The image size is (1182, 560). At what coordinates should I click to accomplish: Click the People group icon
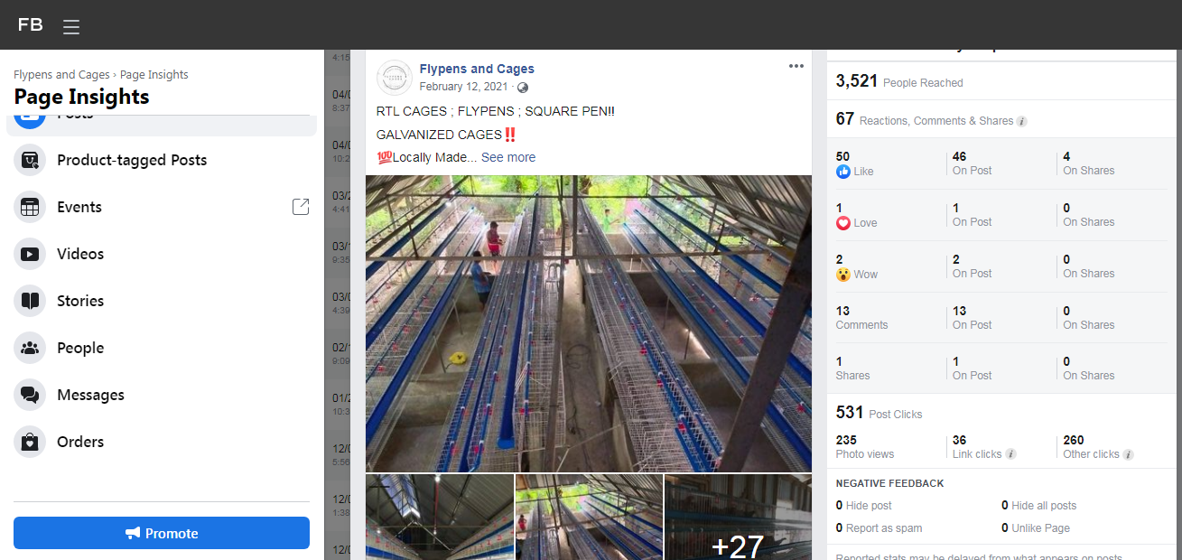pos(30,348)
